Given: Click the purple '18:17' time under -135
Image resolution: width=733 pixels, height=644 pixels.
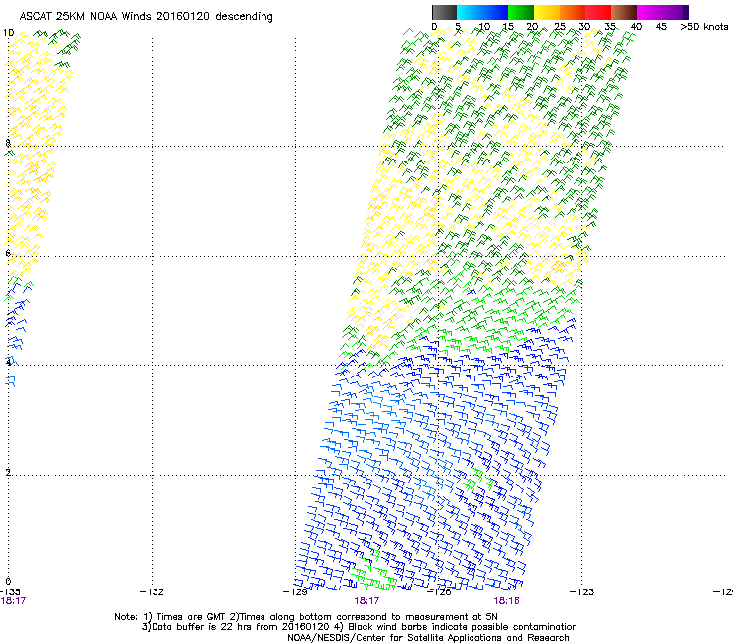Looking at the screenshot, I should (13, 601).
